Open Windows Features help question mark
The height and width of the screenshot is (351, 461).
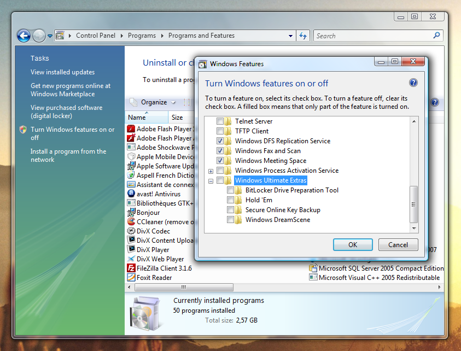click(x=413, y=83)
